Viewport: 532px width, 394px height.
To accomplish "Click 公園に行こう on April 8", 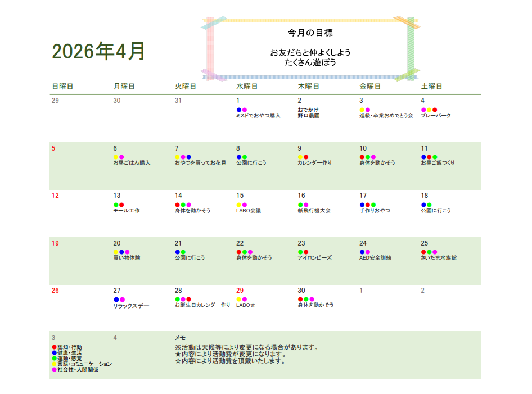I will pos(251,163).
